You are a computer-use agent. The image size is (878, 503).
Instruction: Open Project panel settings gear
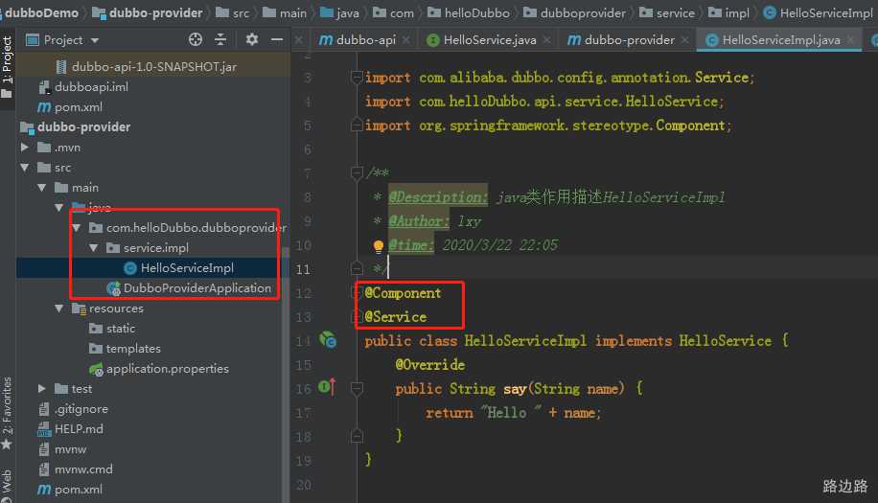[252, 39]
